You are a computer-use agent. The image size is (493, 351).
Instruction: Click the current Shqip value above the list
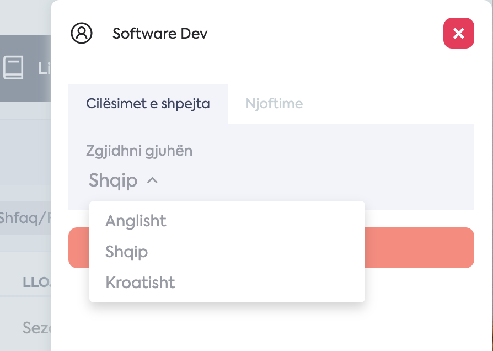coord(113,180)
